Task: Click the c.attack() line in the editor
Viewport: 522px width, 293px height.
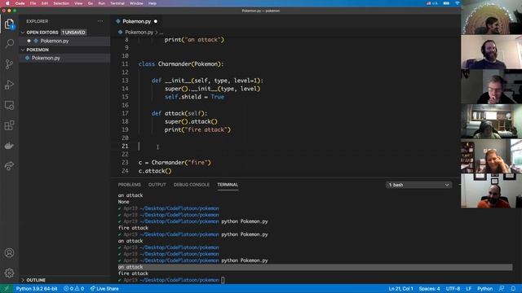Action: pyautogui.click(x=155, y=171)
